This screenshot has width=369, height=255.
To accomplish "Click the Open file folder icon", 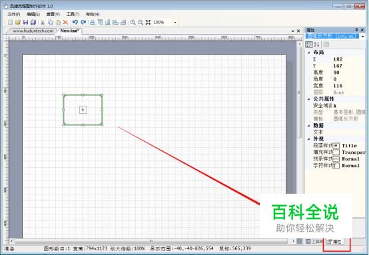I will [18, 23].
